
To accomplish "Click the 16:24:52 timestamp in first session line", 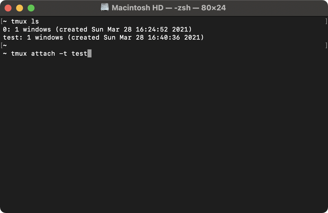I will click(152, 29).
